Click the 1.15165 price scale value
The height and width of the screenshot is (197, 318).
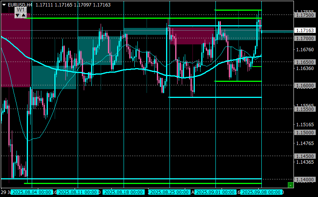305,125
